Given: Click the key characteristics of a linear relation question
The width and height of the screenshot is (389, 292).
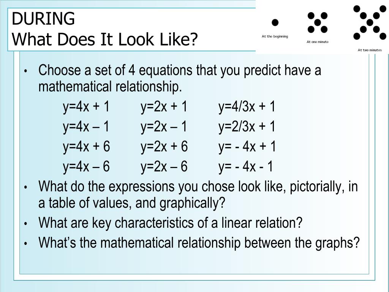Looking at the screenshot, I should 170,223.
